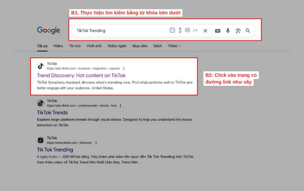Open three-dot menu for tiktok.com Discover result

click(96, 143)
